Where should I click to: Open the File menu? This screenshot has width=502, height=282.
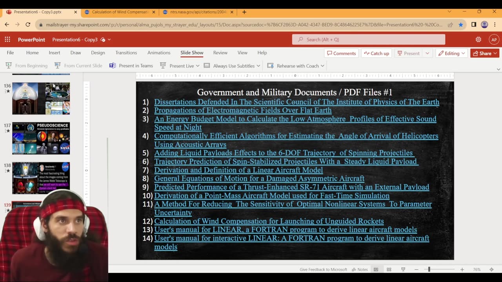click(10, 52)
